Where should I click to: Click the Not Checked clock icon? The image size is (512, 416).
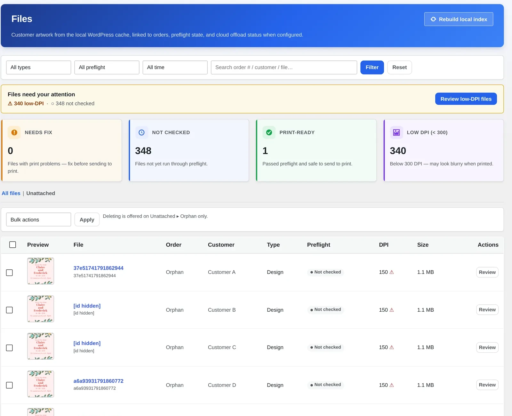(x=141, y=132)
